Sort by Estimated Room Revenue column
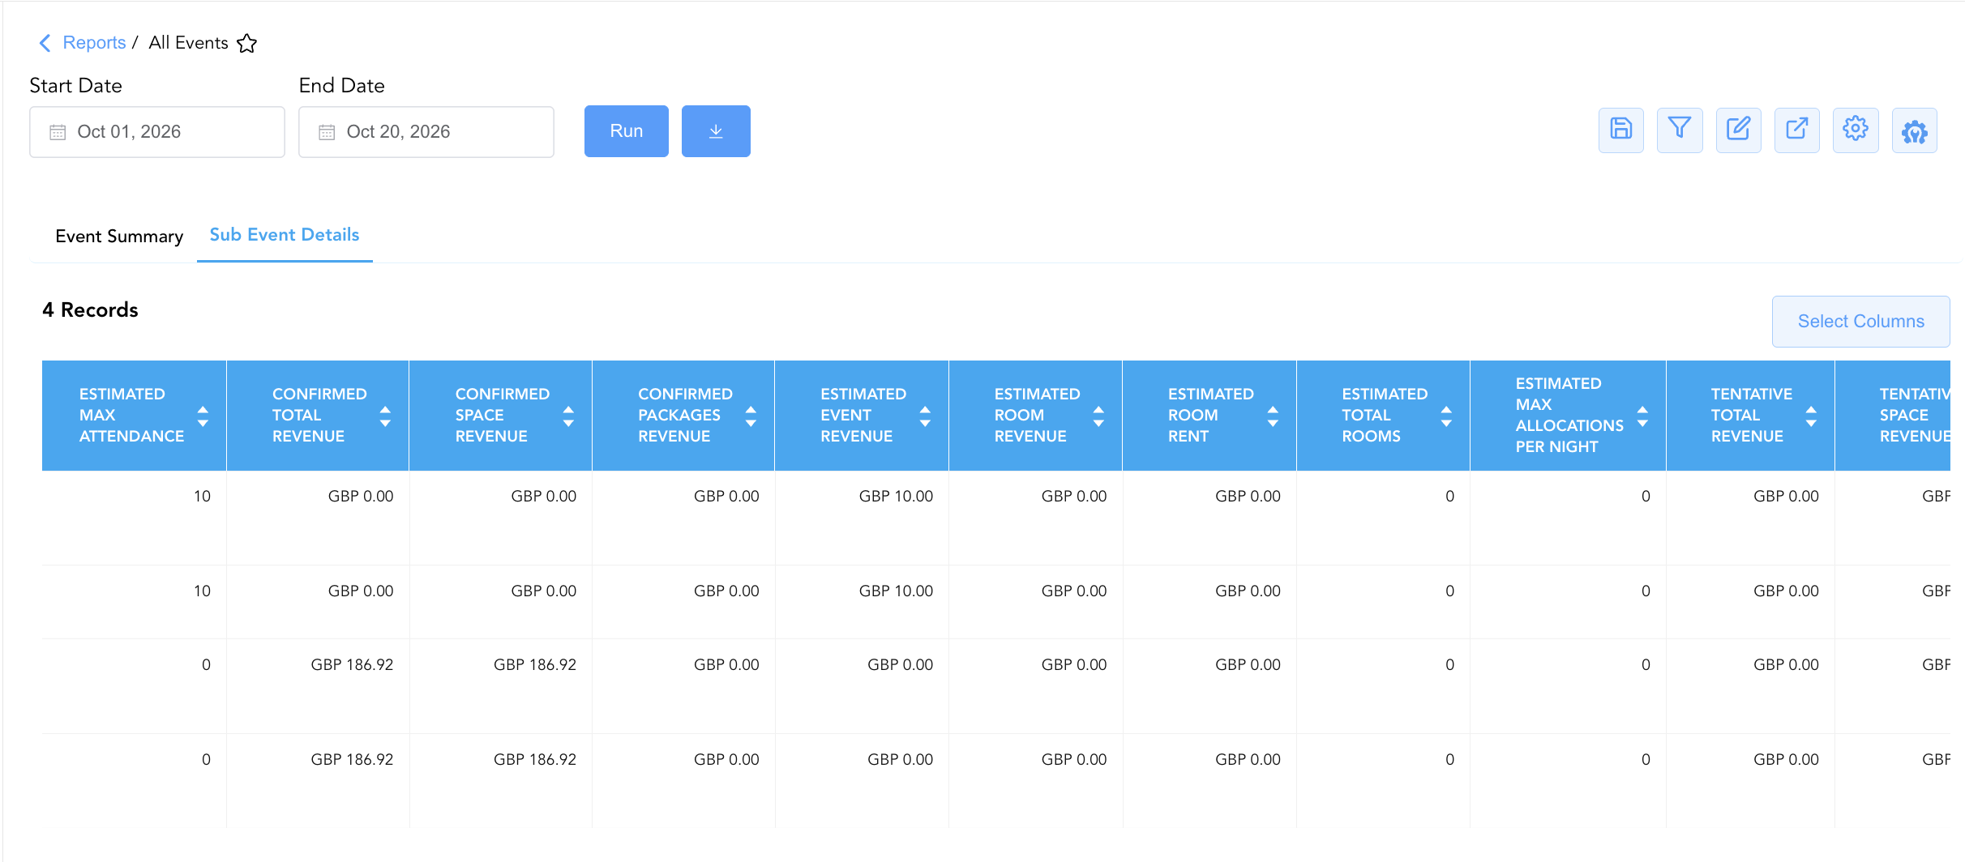1965x862 pixels. pyautogui.click(x=1098, y=416)
